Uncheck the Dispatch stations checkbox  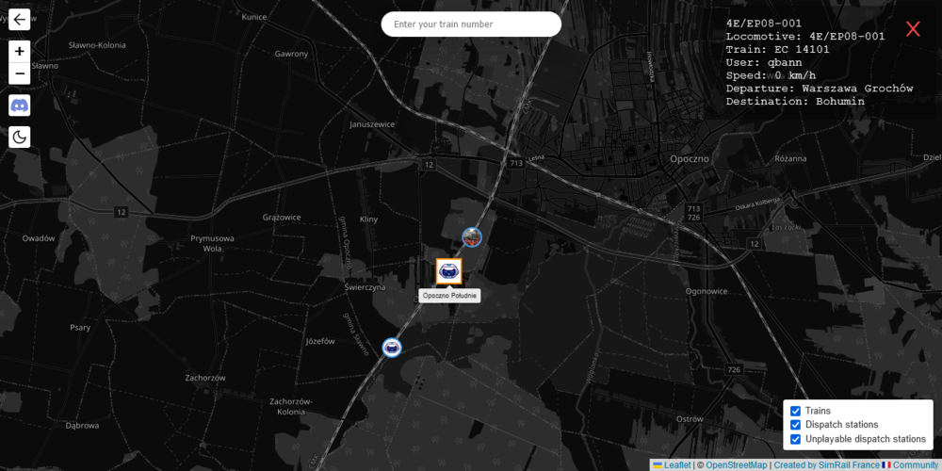point(795,425)
